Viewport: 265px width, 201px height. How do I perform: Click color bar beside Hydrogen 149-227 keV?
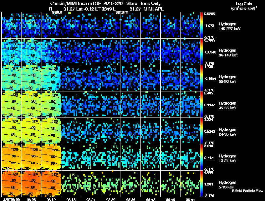point(201,25)
